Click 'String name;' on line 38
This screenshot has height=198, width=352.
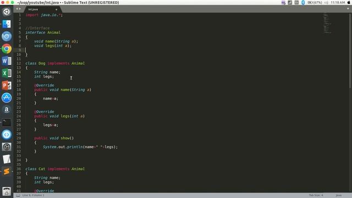(x=47, y=178)
